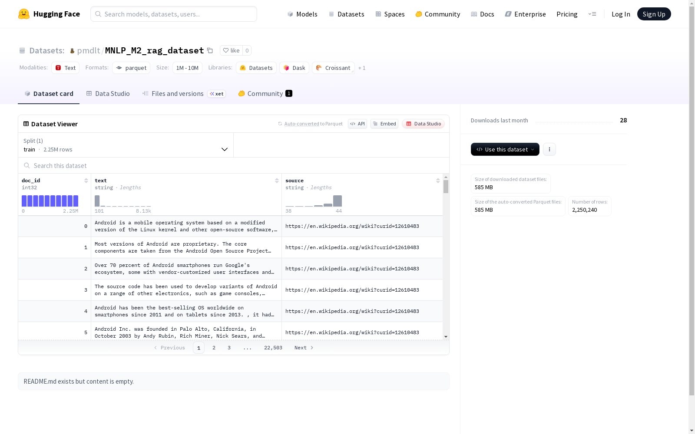Go to Spaces in the navigation
This screenshot has width=695, height=434.
[x=390, y=14]
